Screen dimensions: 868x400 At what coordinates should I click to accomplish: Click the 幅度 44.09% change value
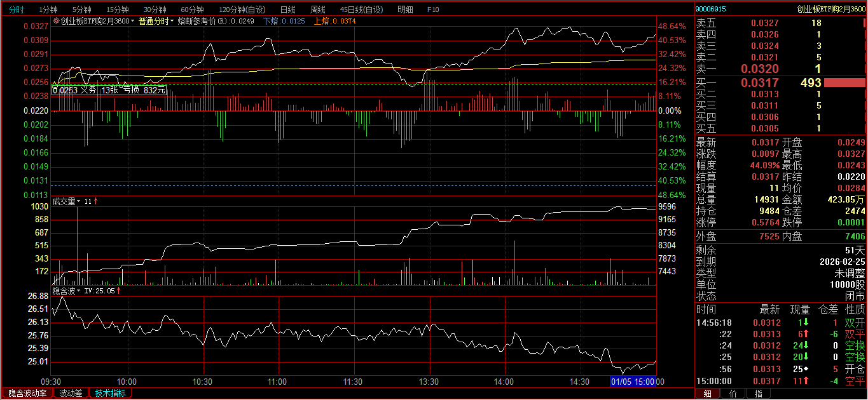coord(765,165)
